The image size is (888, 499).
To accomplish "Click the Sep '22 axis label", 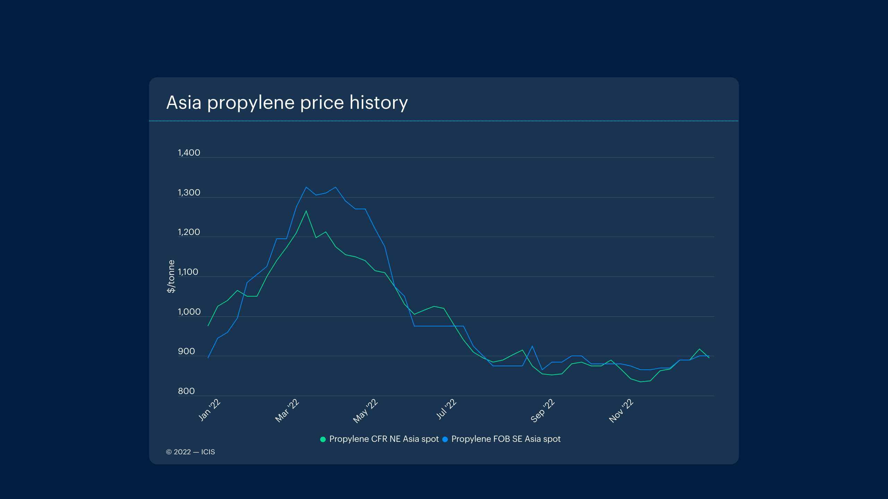I will [543, 411].
